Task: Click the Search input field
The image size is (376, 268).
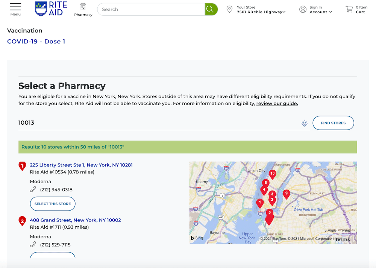Action: coord(151,9)
